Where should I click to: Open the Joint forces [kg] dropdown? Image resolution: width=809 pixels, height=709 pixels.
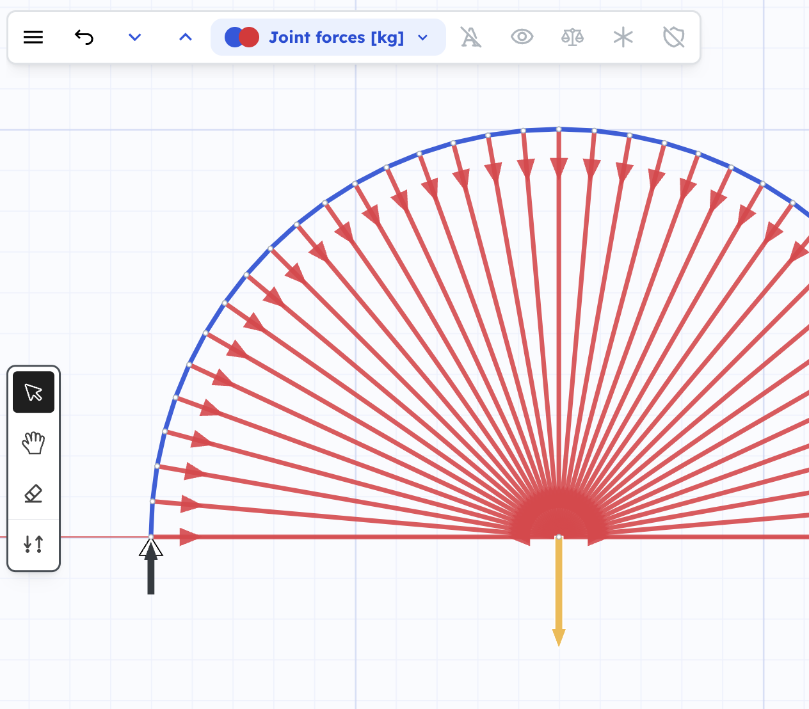tap(328, 37)
